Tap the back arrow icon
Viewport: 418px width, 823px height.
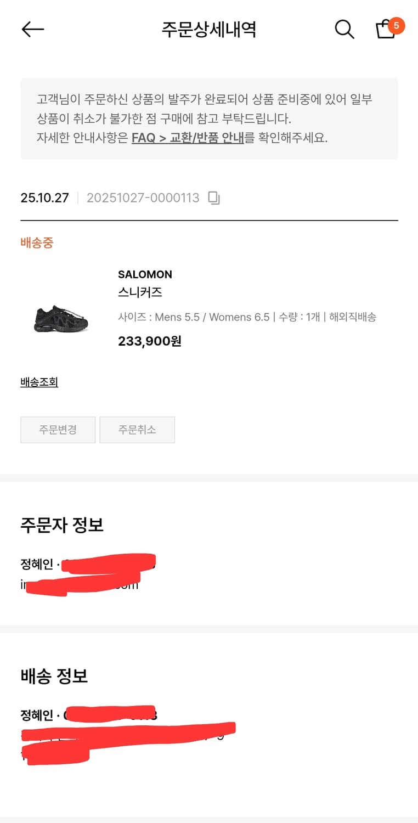pyautogui.click(x=32, y=29)
